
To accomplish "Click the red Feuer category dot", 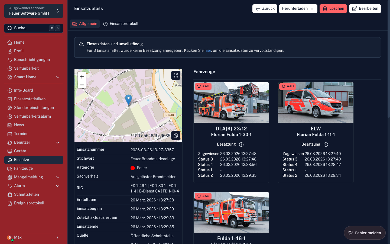I will pyautogui.click(x=133, y=168).
